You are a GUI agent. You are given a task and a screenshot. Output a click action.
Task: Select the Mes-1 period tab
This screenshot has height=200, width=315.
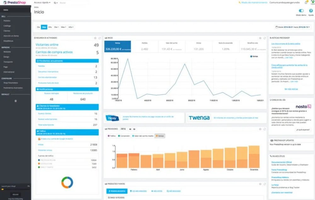64,27
